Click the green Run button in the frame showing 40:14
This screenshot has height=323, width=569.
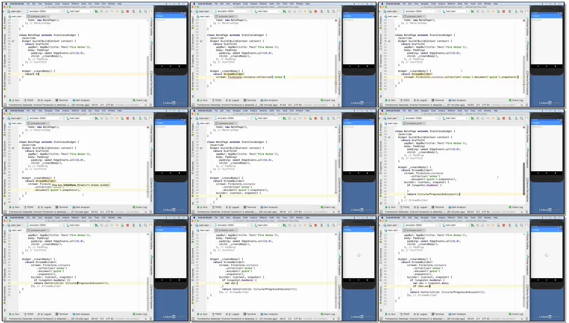coord(96,11)
